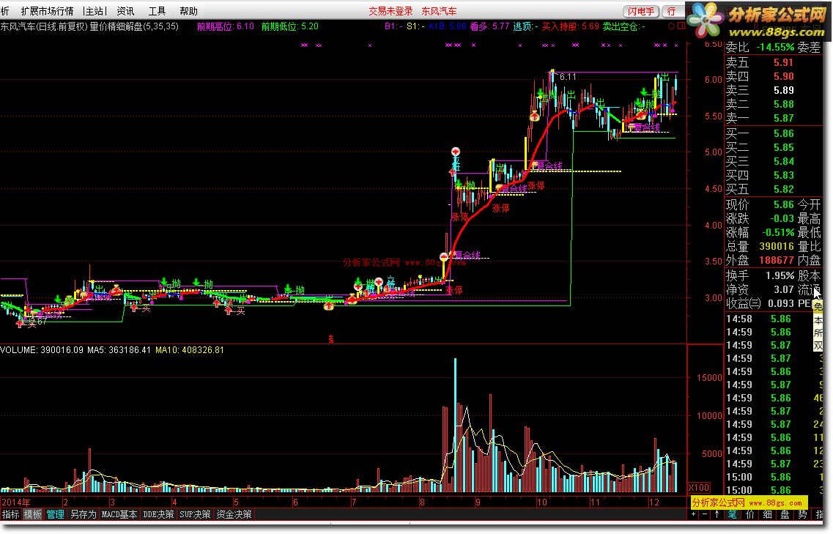Click the 收益(三) 0.093 value
This screenshot has width=833, height=534.
781,303
